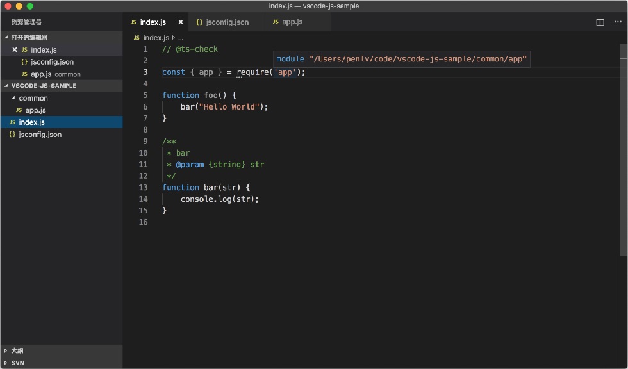Click the split editor icon
Viewport: 628px width, 369px height.
pyautogui.click(x=600, y=22)
